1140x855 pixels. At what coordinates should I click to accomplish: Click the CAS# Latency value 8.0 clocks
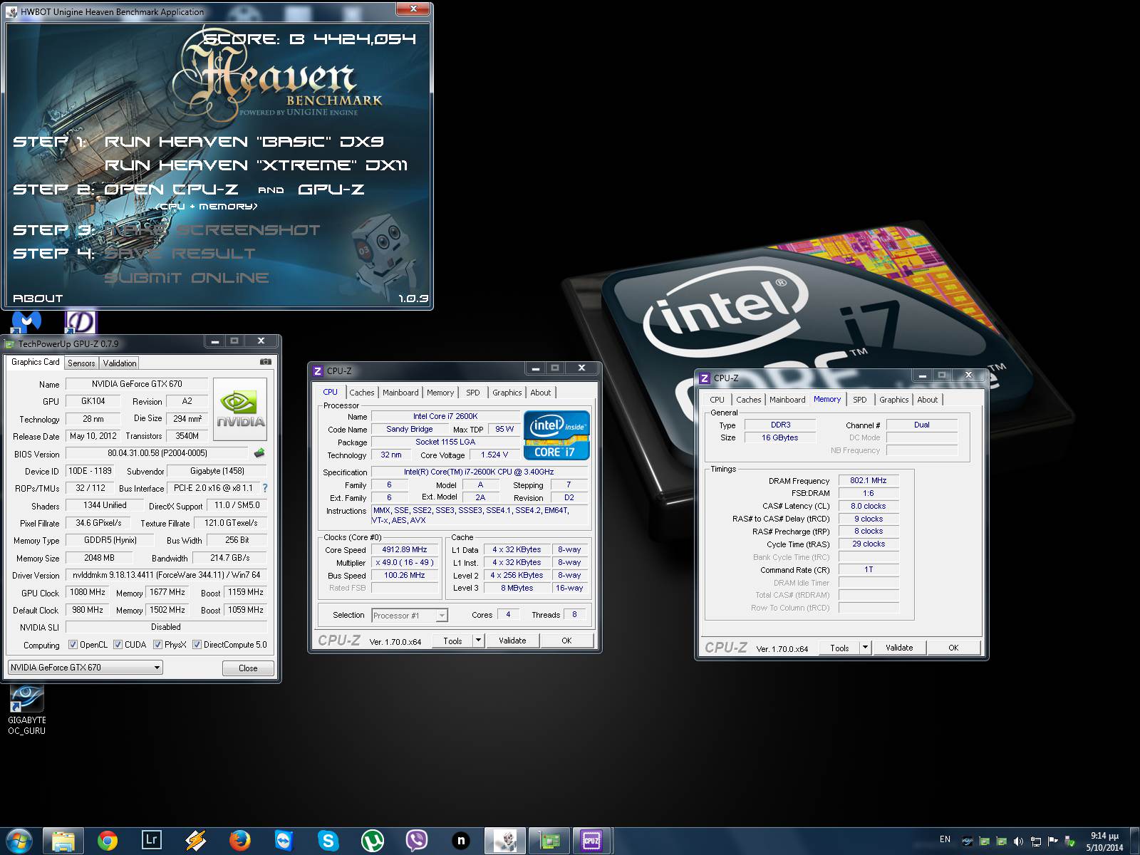pyautogui.click(x=869, y=506)
